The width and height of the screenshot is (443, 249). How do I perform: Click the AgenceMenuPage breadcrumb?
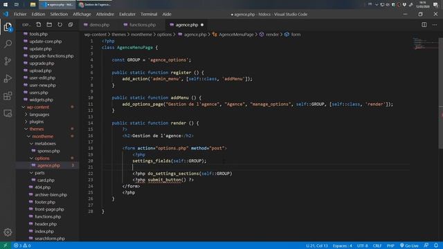tap(236, 35)
